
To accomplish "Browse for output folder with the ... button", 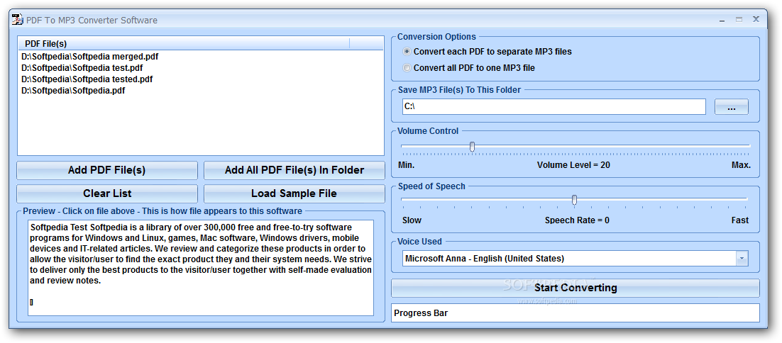I will click(732, 107).
